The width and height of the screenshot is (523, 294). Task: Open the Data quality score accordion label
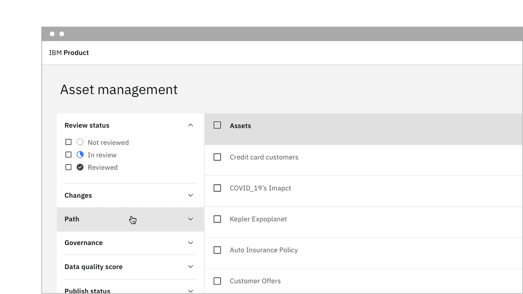click(x=94, y=267)
